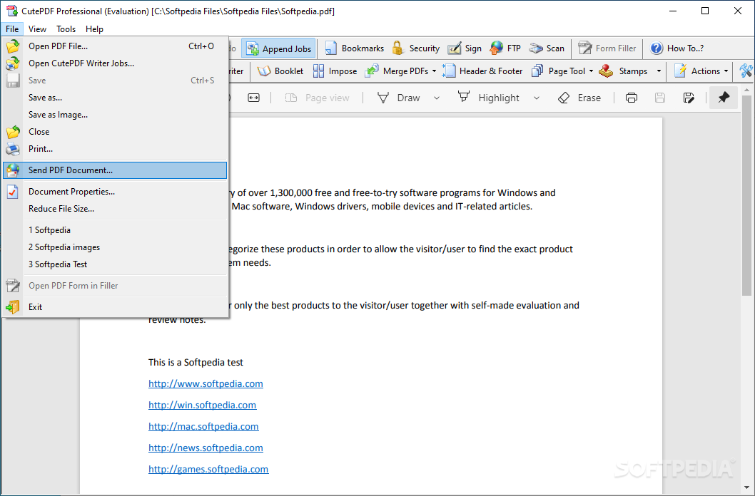
Task: Expand the Draw tool dropdown arrow
Action: pyautogui.click(x=437, y=98)
